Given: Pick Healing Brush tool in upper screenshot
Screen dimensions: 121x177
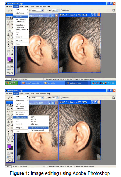Looking at the screenshot, I should pos(9,31).
